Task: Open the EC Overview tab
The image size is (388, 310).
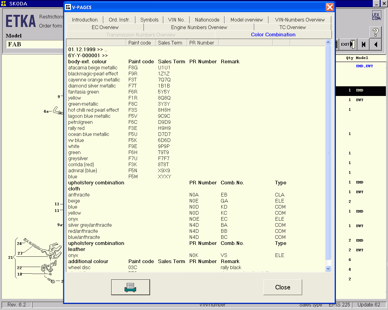Action: pyautogui.click(x=105, y=27)
